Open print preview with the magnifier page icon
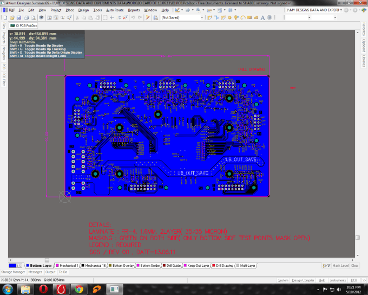Image resolution: width=368 pixels, height=295 pixels. (x=34, y=18)
